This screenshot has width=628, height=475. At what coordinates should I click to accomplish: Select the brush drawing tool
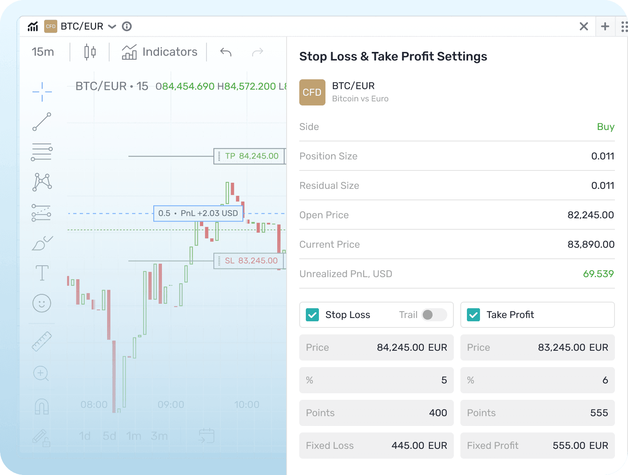pos(41,242)
